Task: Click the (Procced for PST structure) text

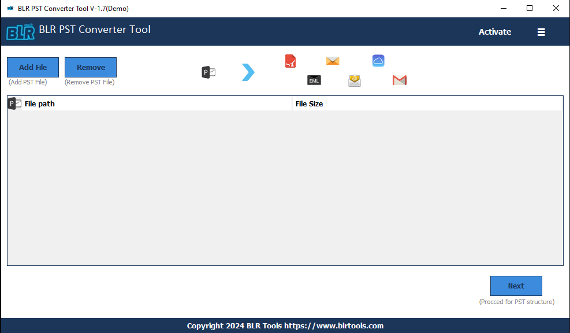Action: point(516,302)
